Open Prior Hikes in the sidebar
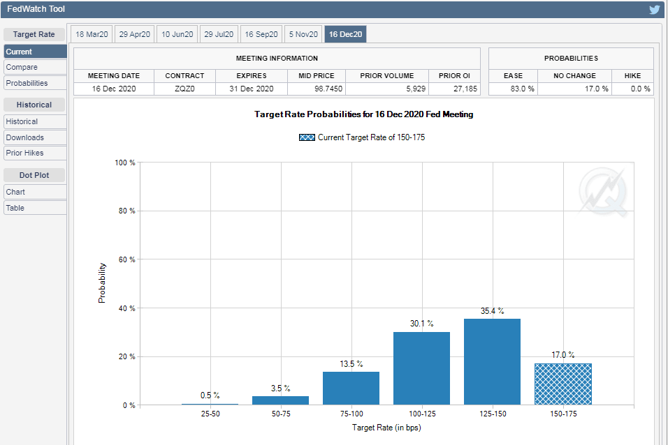668x445 pixels. (24, 153)
